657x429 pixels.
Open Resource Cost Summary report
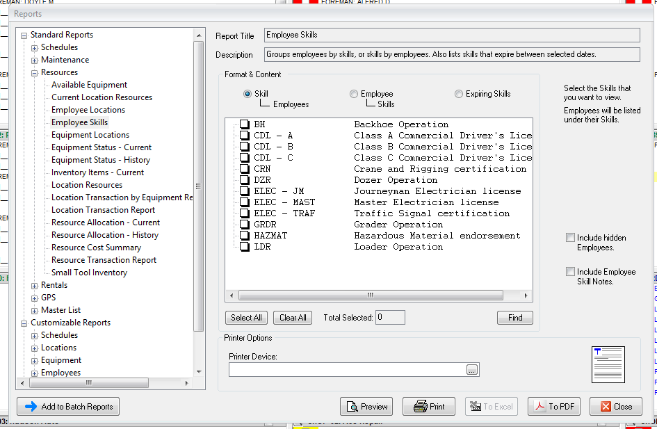pos(96,248)
